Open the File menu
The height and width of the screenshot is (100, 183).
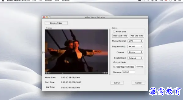pyautogui.click(x=34, y=1)
